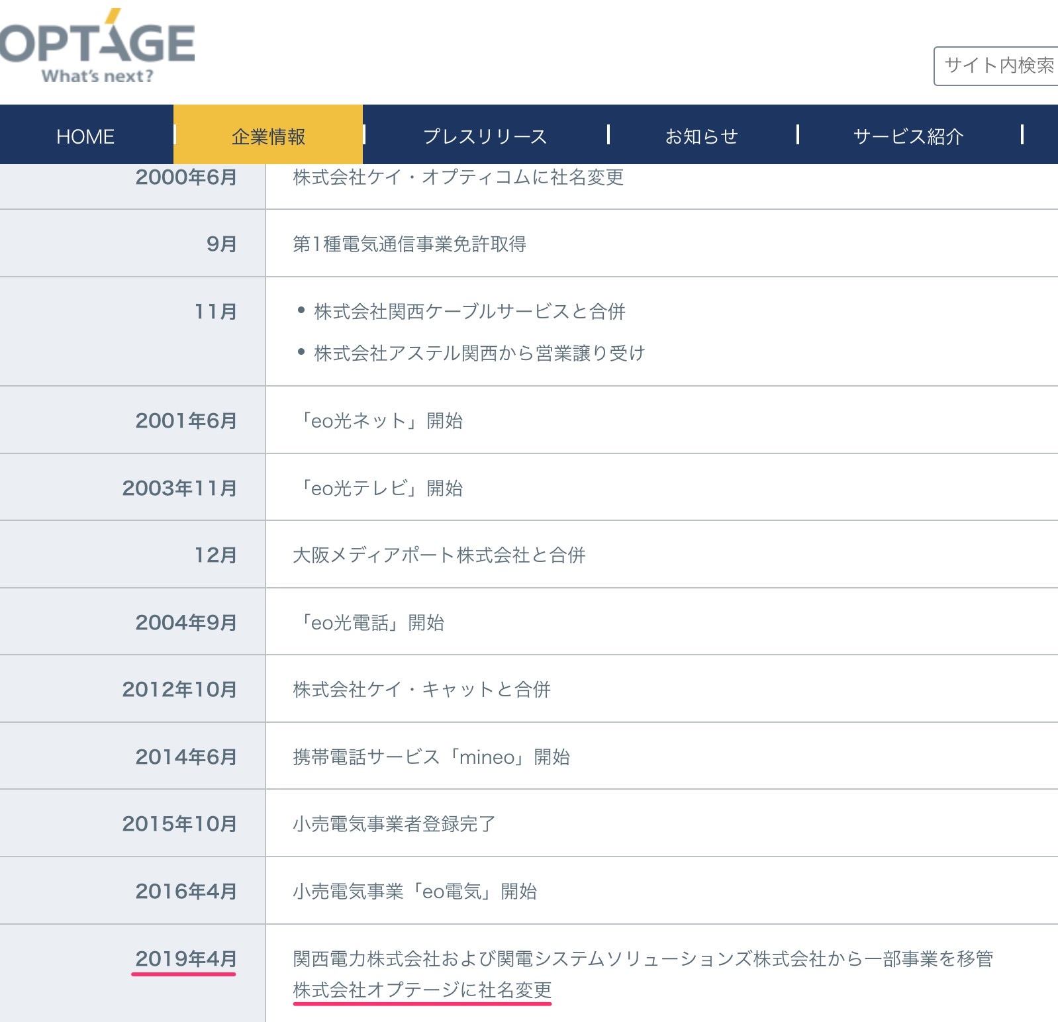Image resolution: width=1058 pixels, height=1022 pixels.
Task: Open the 企業情報 tab
Action: 268,136
